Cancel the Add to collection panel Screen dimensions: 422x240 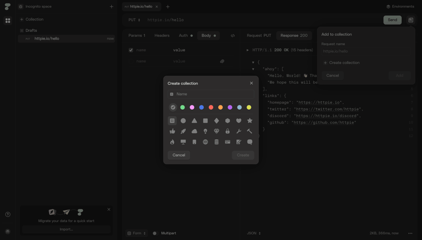click(x=332, y=75)
